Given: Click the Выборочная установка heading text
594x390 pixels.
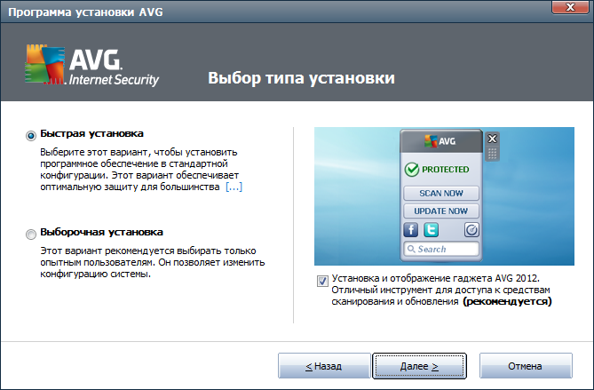Looking at the screenshot, I should coord(101,233).
